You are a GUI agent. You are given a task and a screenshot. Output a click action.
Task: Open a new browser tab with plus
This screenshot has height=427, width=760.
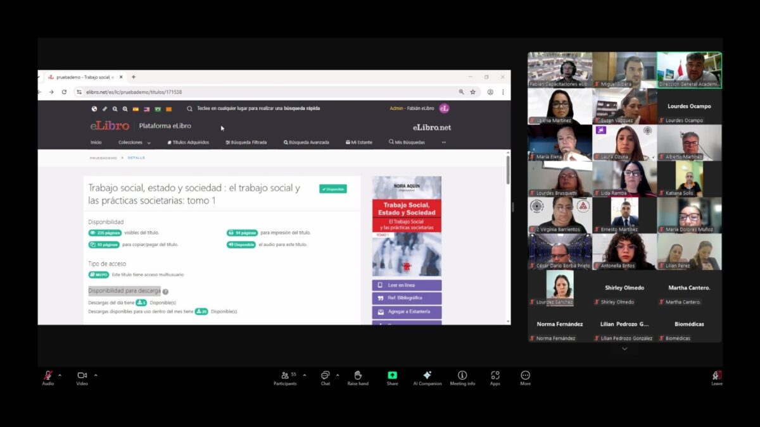pos(134,77)
